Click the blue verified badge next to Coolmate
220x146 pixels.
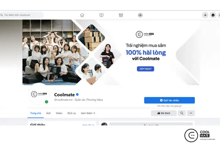click(77, 95)
